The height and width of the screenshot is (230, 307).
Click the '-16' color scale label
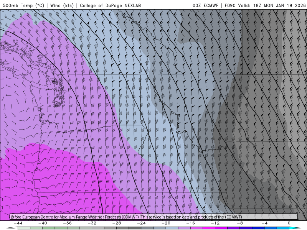pos(191,223)
